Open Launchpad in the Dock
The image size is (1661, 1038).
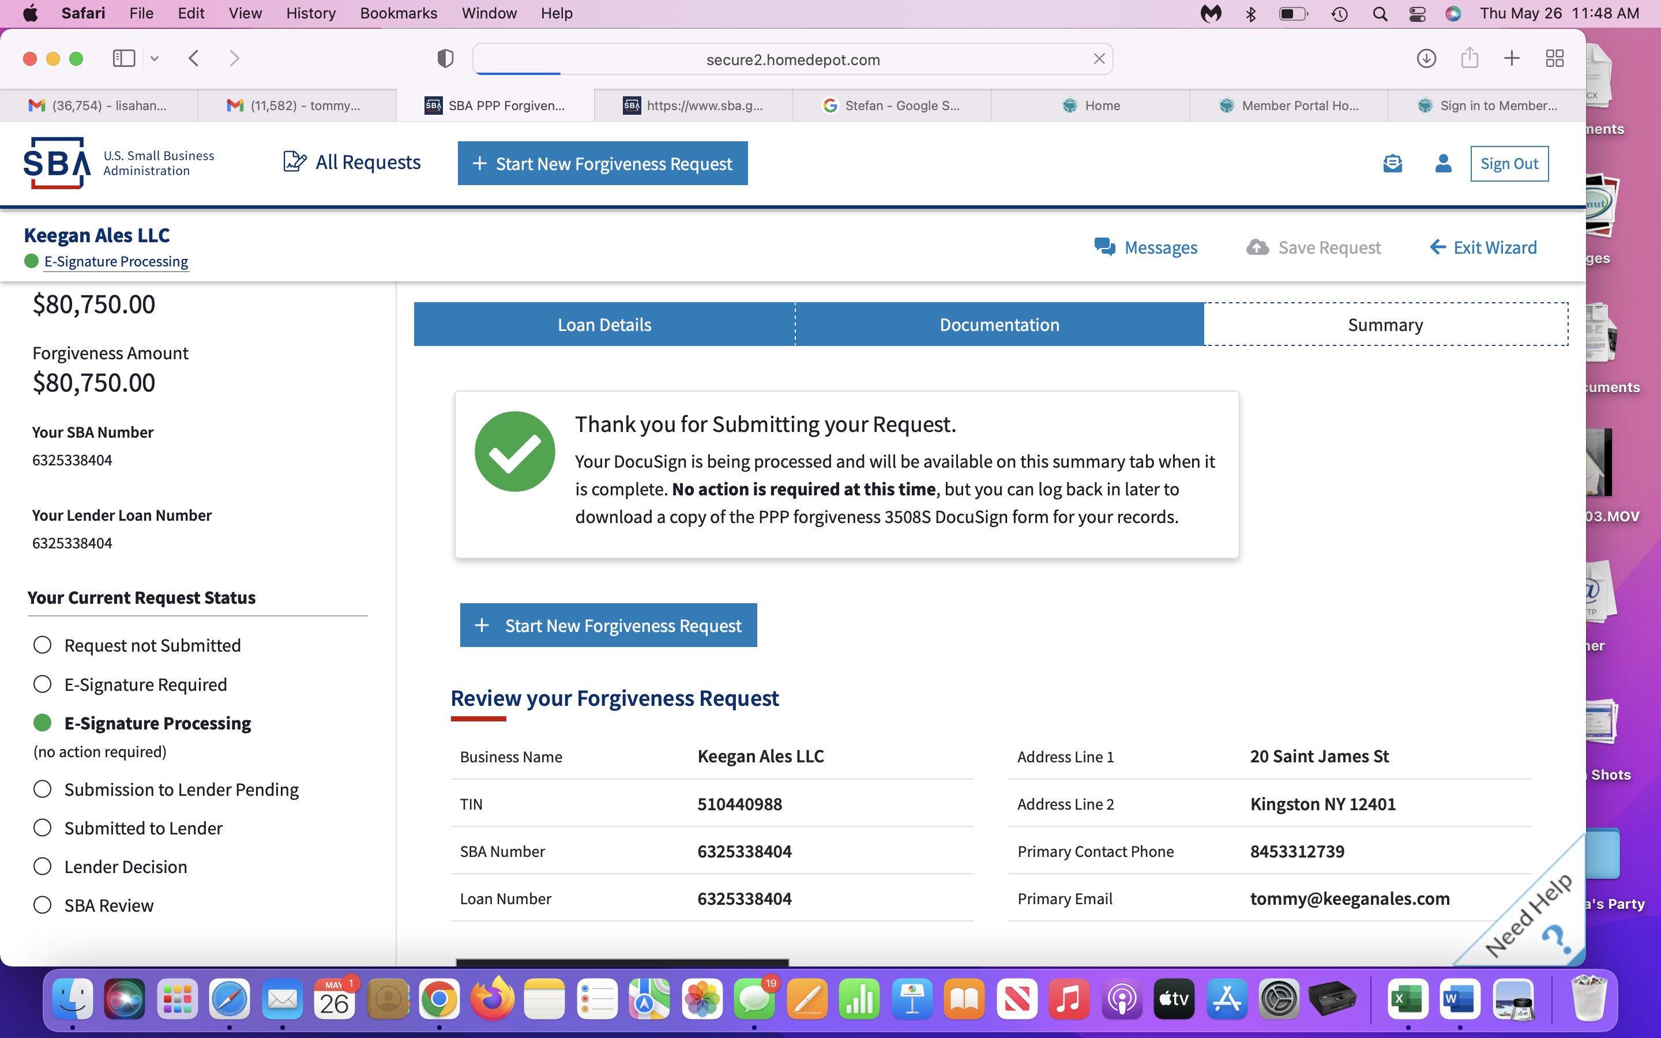[x=177, y=999]
